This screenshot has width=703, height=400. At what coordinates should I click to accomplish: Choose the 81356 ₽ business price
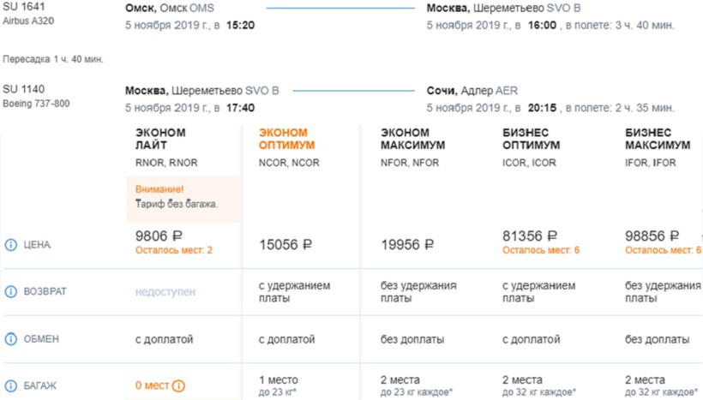(531, 236)
